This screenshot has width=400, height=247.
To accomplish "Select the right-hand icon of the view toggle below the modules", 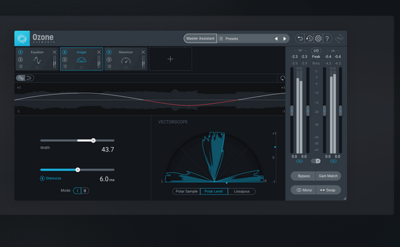I will click(29, 78).
